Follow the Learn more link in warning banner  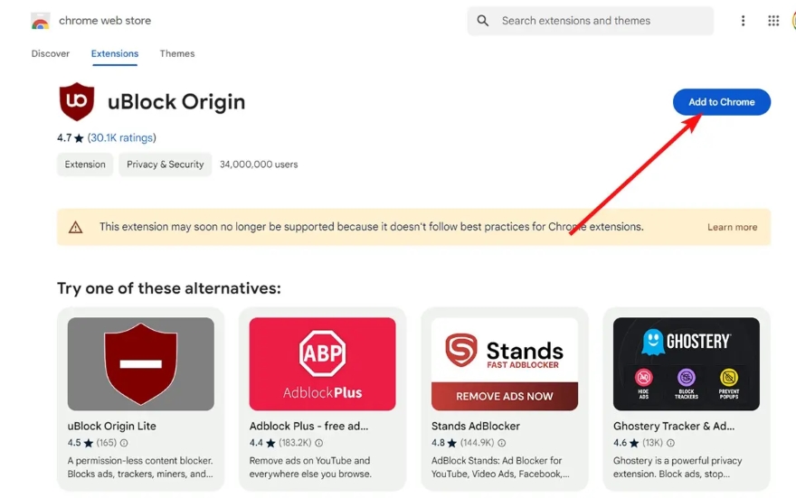point(732,228)
